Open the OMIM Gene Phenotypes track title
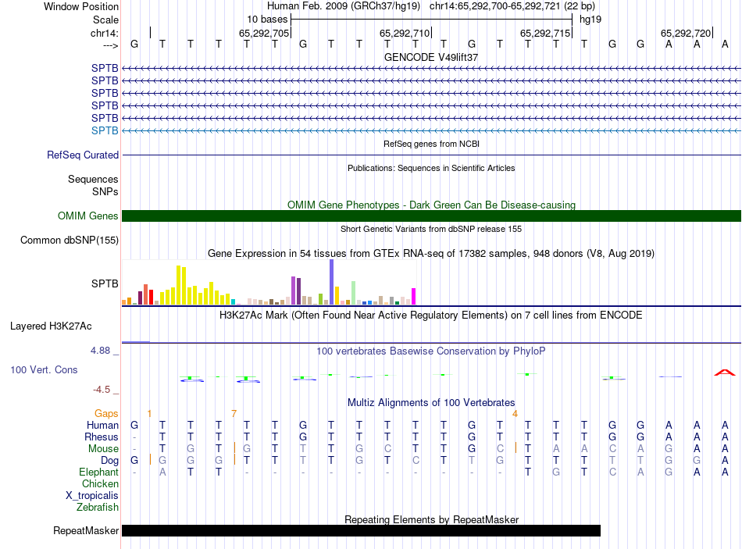Viewport: 742px width, 549px height. point(431,205)
